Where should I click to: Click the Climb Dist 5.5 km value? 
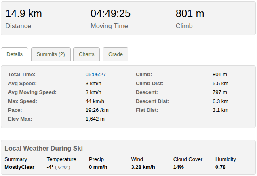coord(220,84)
